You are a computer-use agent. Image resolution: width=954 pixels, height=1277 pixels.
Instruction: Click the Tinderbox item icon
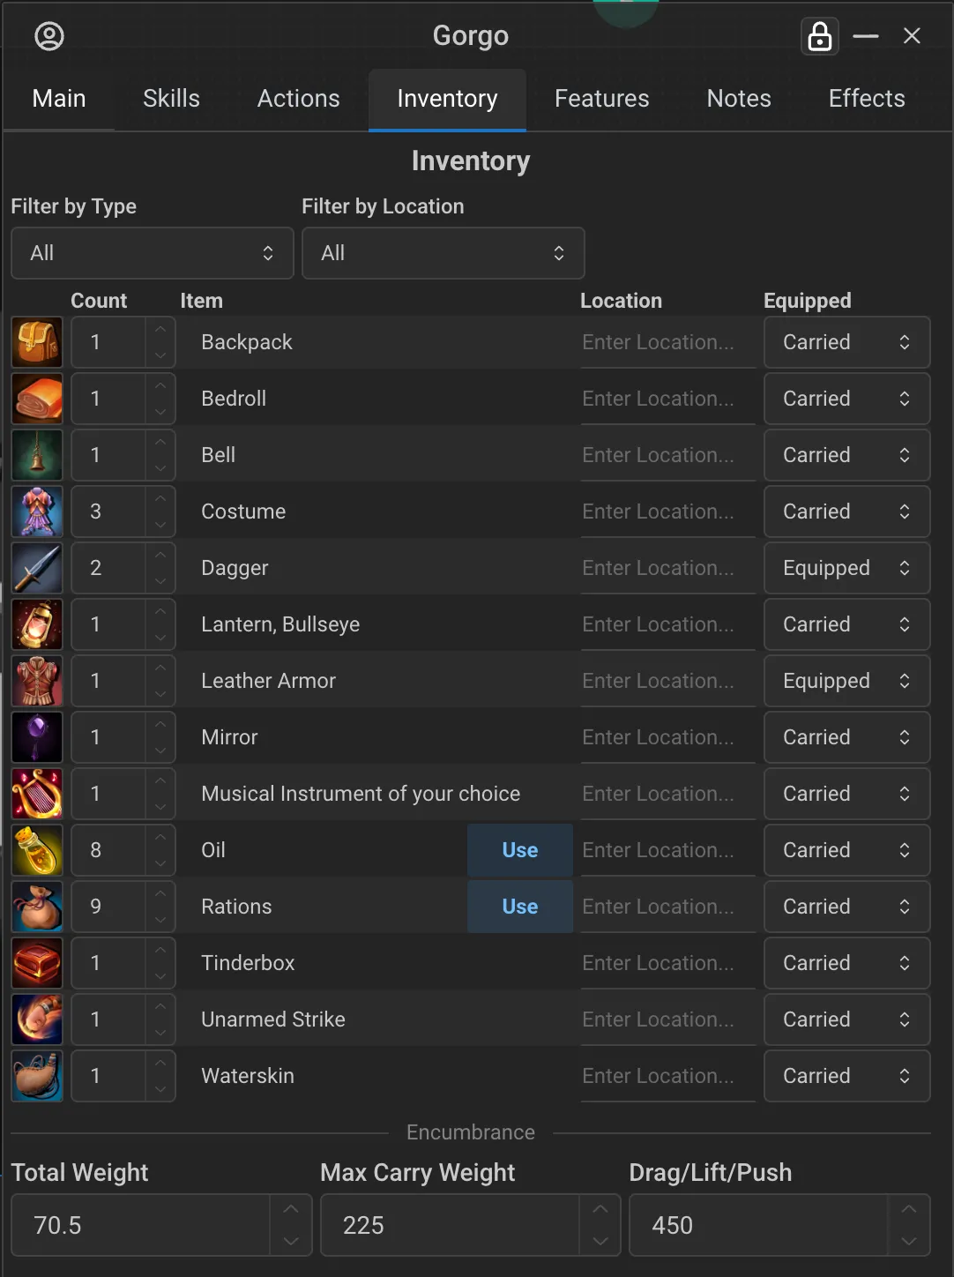click(x=37, y=963)
